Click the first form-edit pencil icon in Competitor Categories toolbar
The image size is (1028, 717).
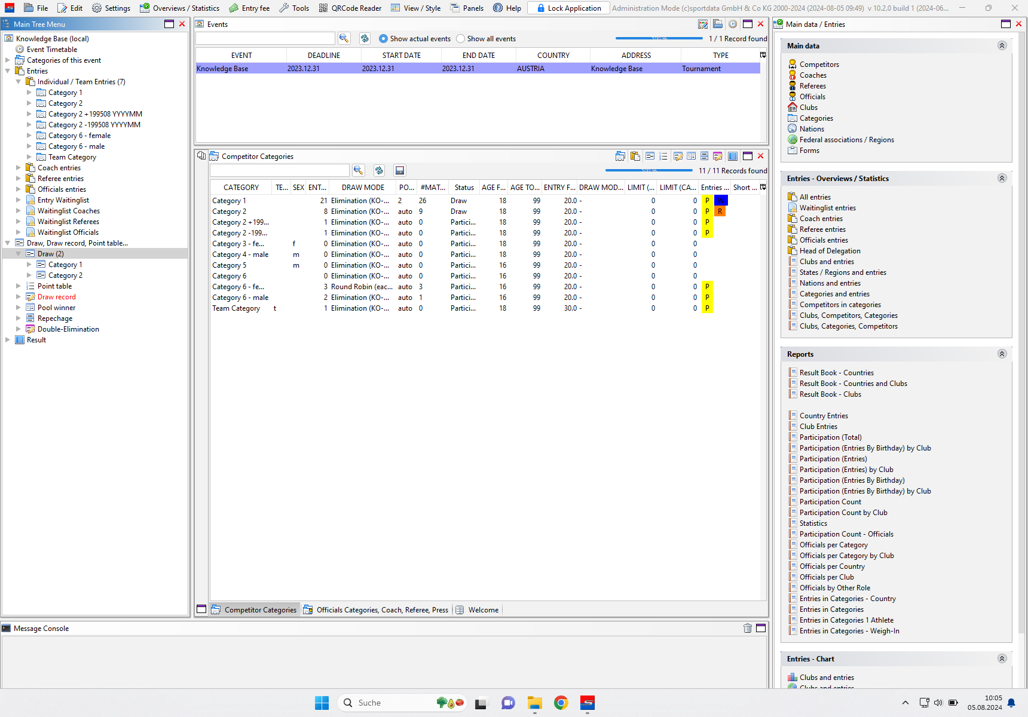(678, 156)
